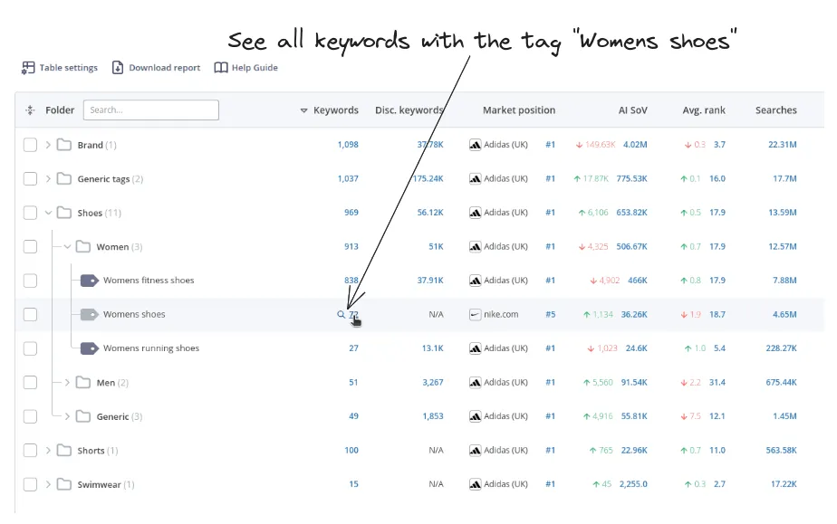Viewport: 837px width, 524px height.
Task: Expand the Generic tags folder
Action: (49, 179)
